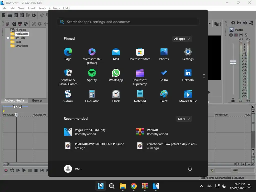The width and height of the screenshot is (256, 192).
Task: Click Master bus FX insert icon
Action: coord(231,35)
